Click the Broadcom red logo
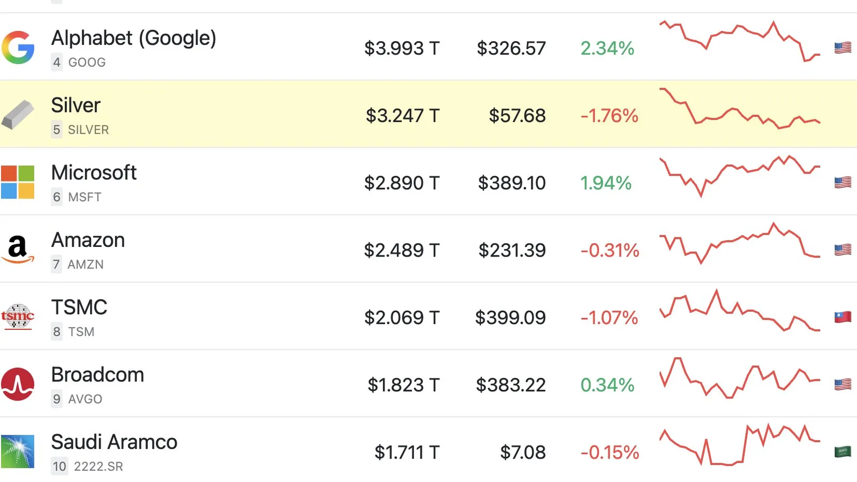The height and width of the screenshot is (482, 857). (18, 384)
